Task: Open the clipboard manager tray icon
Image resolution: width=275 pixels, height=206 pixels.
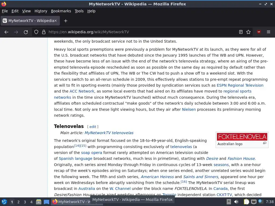Action: (x=246, y=202)
